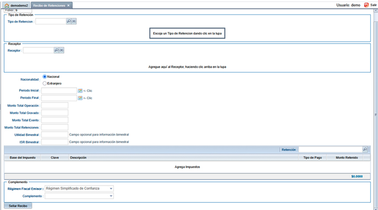Clear the Receptor field with X icon
This screenshot has height=210, width=378.
point(62,50)
